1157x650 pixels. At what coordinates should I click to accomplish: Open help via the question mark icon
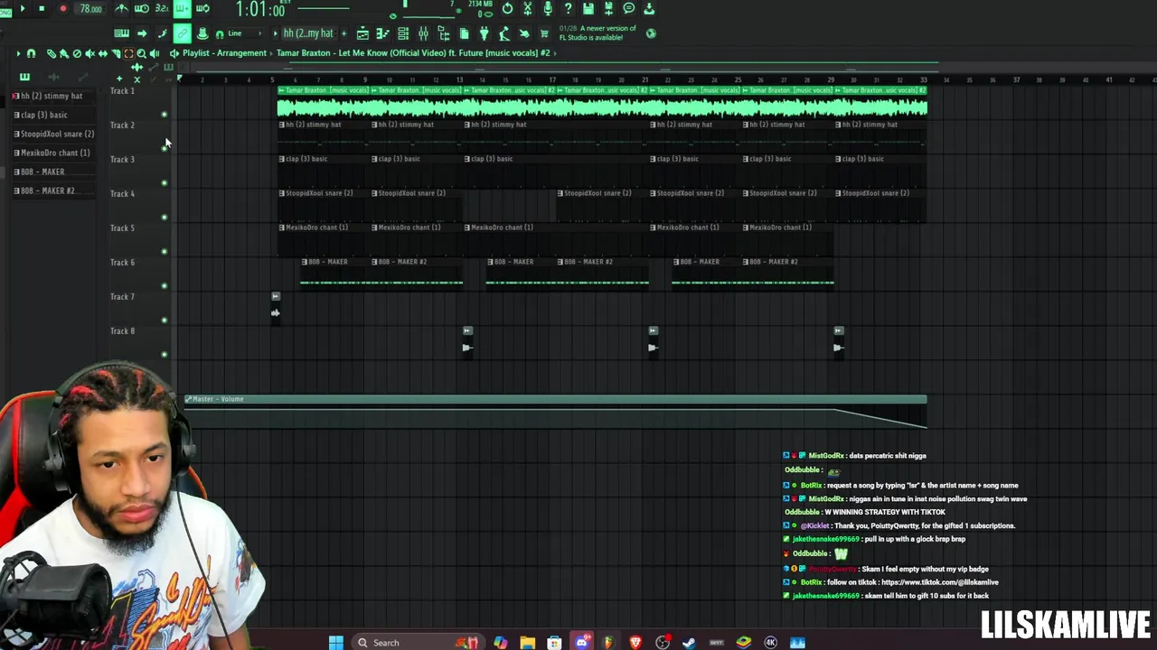tap(568, 8)
